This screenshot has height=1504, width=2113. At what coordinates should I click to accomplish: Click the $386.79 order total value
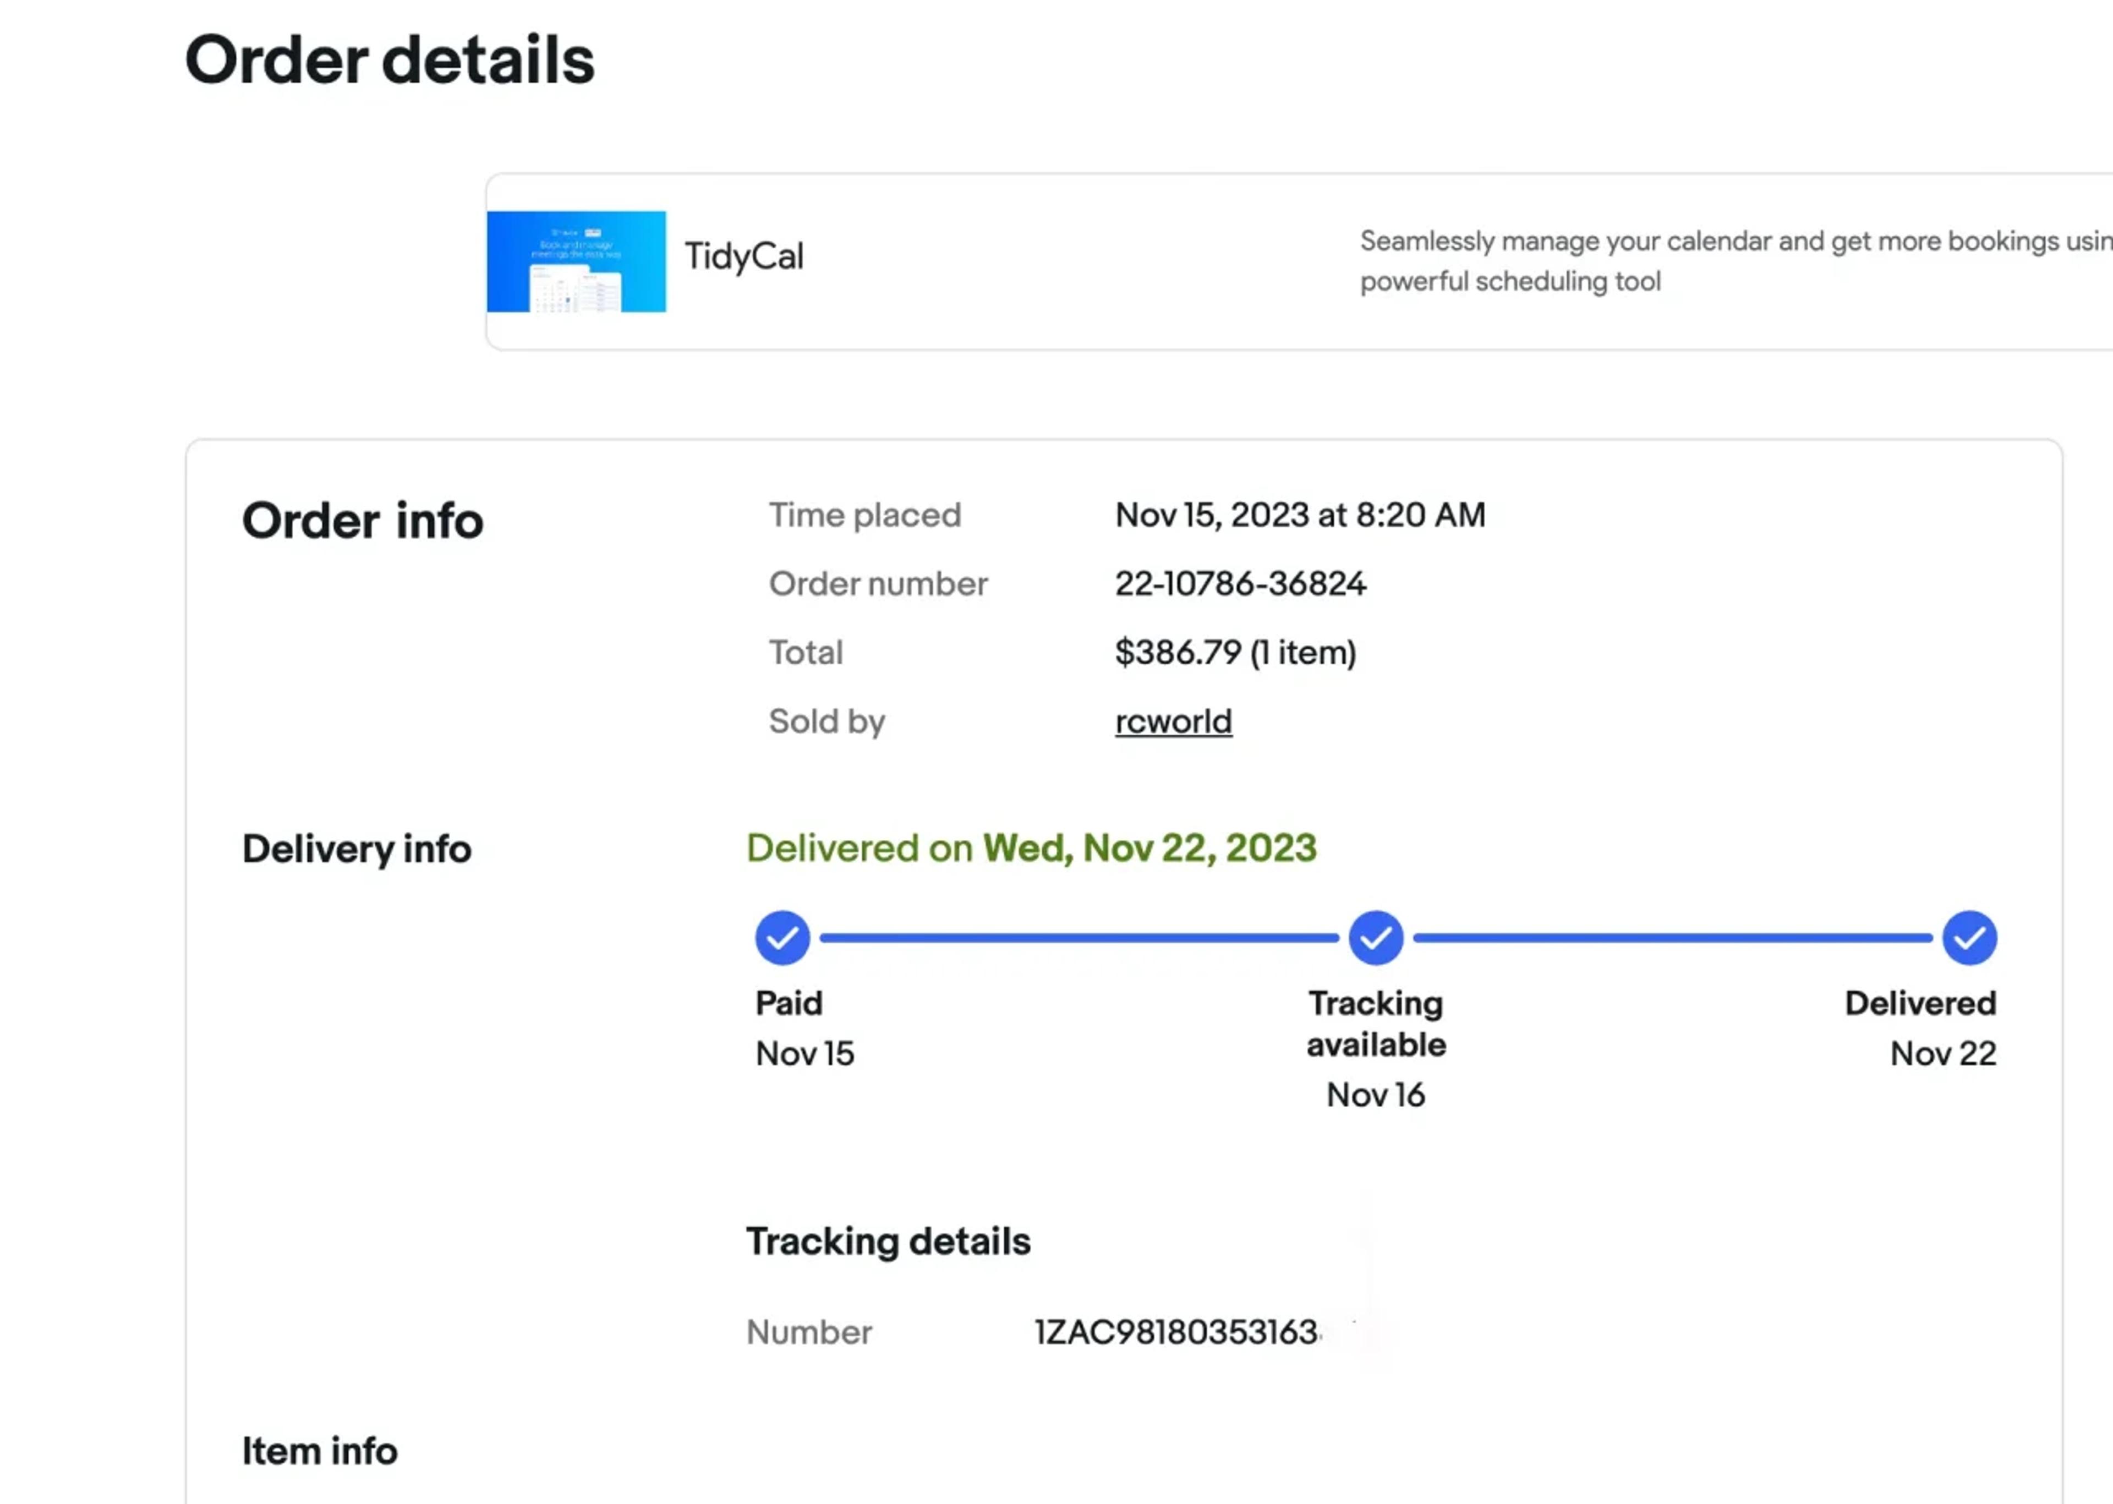pyautogui.click(x=1235, y=653)
